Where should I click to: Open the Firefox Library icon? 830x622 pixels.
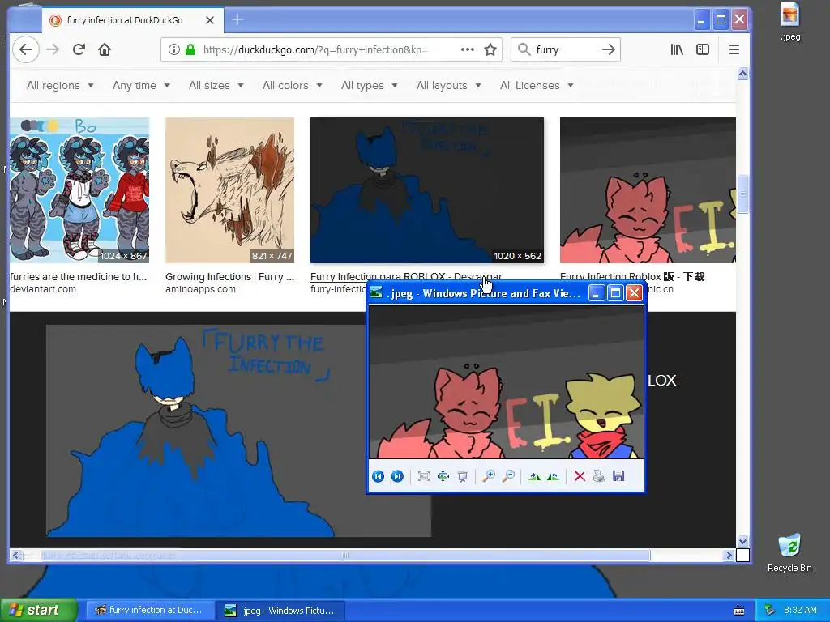pyautogui.click(x=677, y=49)
